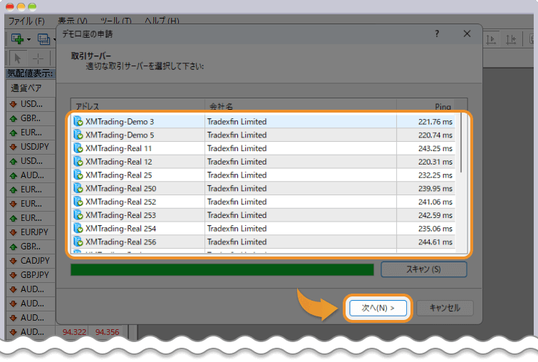Select the XMTrading-Real 254 server row
This screenshot has height=362, width=538.
pyautogui.click(x=263, y=229)
